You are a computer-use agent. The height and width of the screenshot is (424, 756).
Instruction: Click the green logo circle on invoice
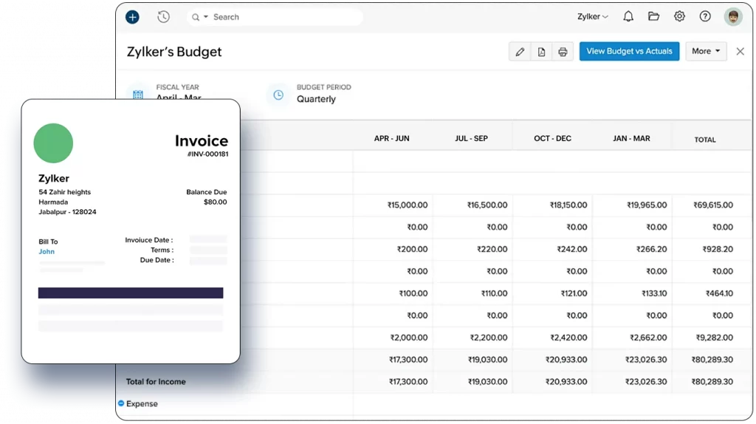pos(53,143)
